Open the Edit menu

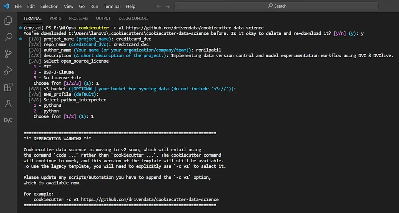(31, 7)
